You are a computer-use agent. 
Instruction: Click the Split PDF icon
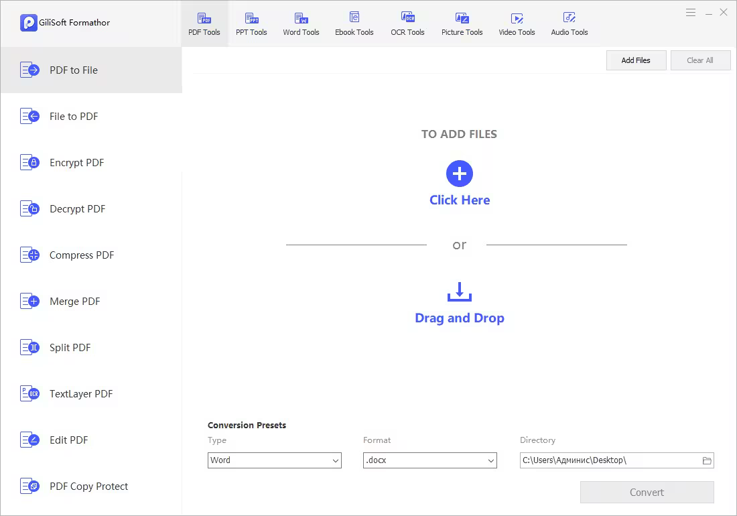tap(29, 348)
